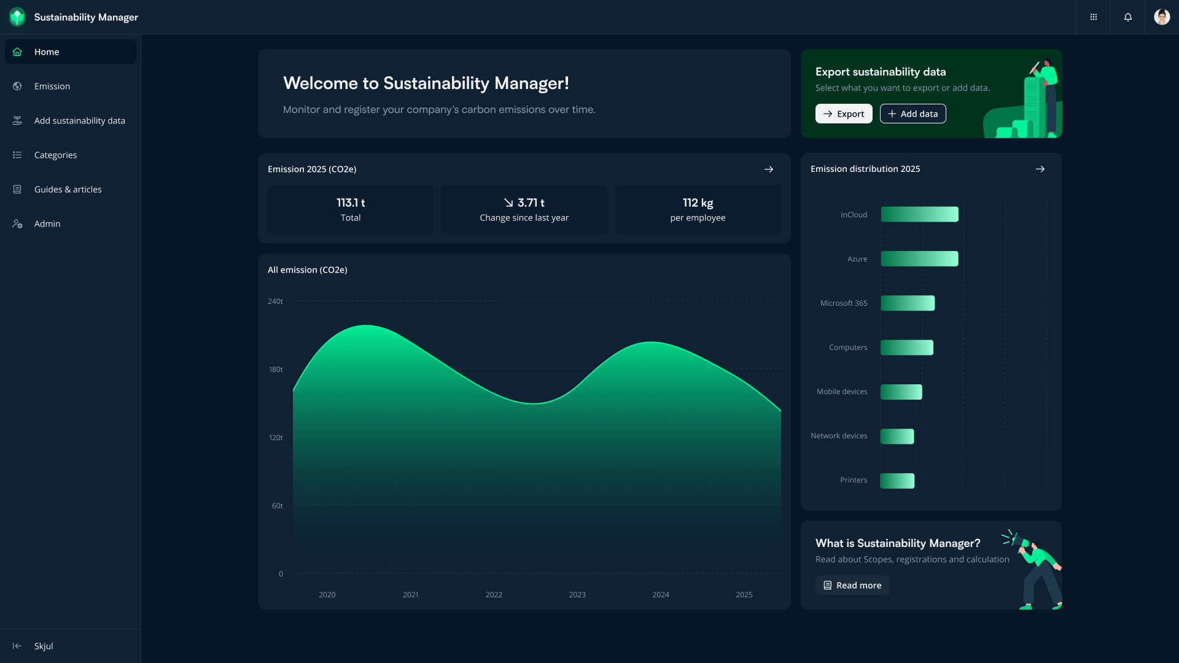1179x663 pixels.
Task: Open notifications via the bell icon
Action: (x=1128, y=17)
